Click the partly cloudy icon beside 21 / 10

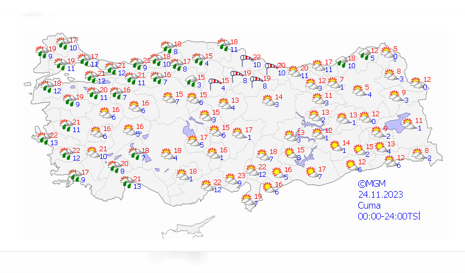coord(93,152)
